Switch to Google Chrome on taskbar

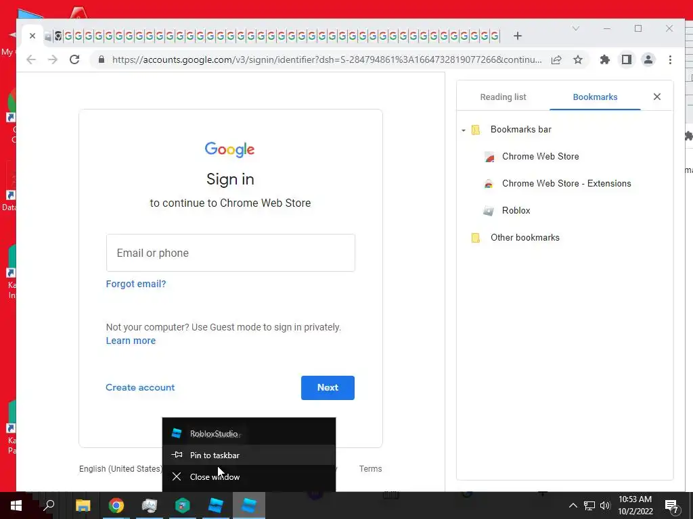point(116,505)
